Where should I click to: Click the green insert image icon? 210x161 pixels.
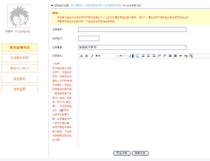tap(191, 56)
